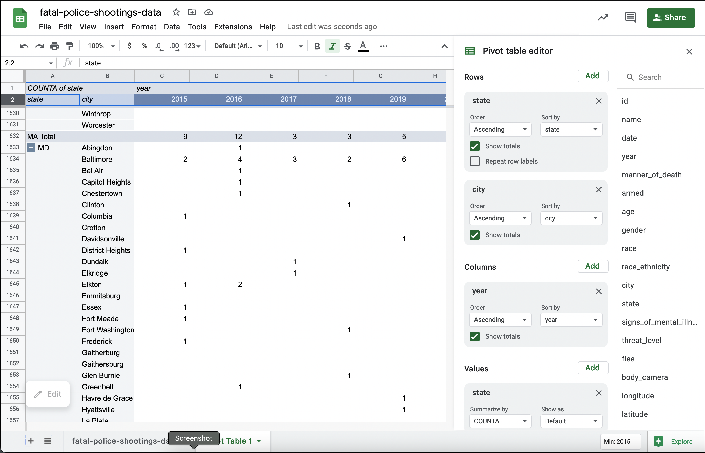Open the Data menu
705x453 pixels.
[x=172, y=27]
